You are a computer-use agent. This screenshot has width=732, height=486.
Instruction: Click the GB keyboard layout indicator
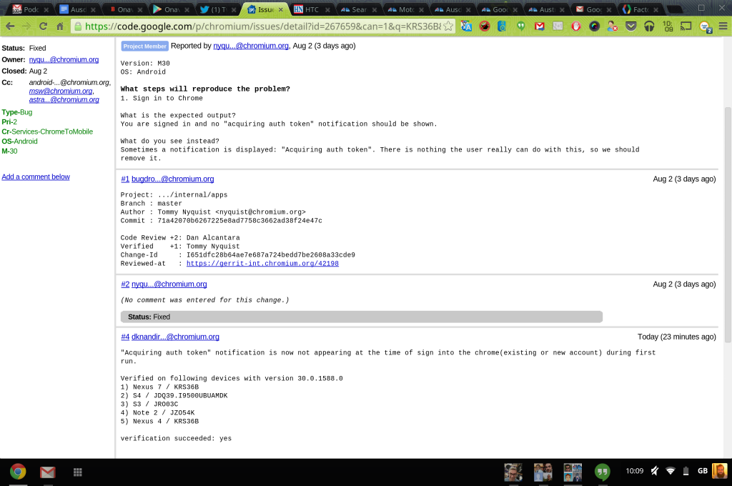coord(703,471)
